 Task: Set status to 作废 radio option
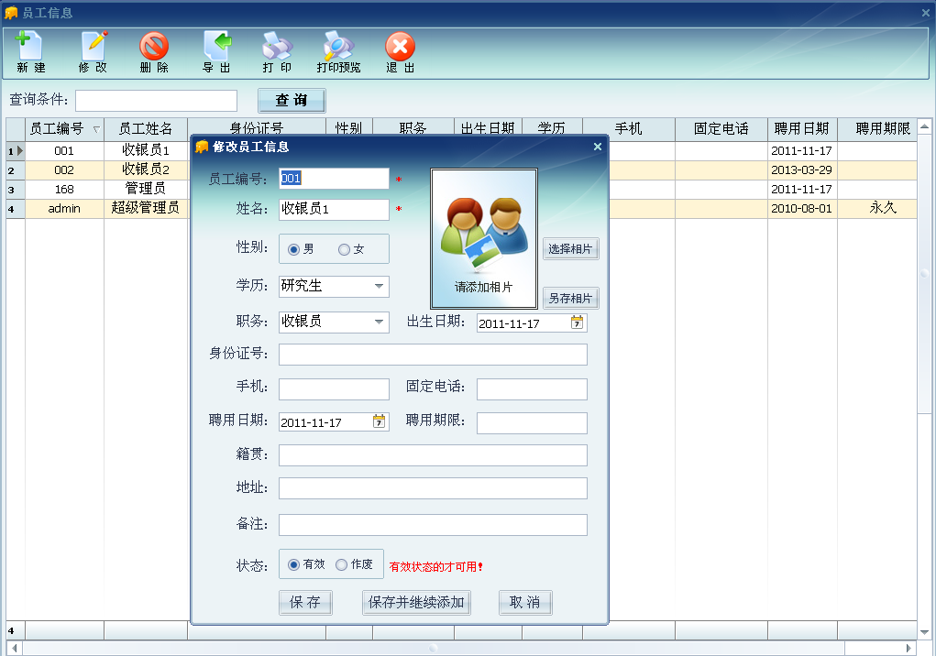click(x=342, y=564)
